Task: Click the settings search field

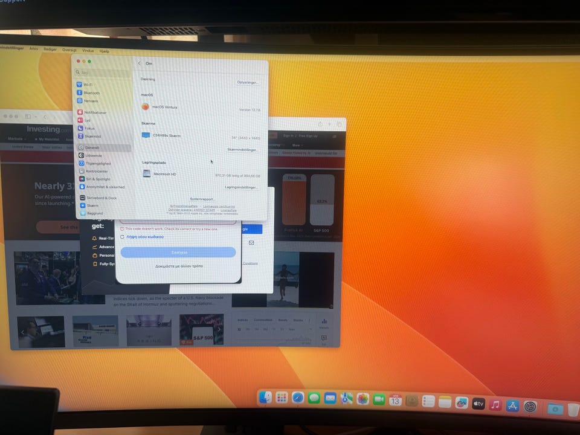Action: (103, 72)
